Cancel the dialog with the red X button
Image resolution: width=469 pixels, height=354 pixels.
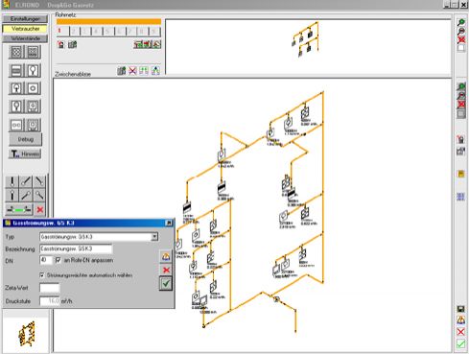166,270
